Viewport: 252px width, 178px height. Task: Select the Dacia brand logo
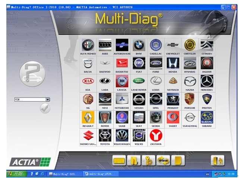pos(88,63)
